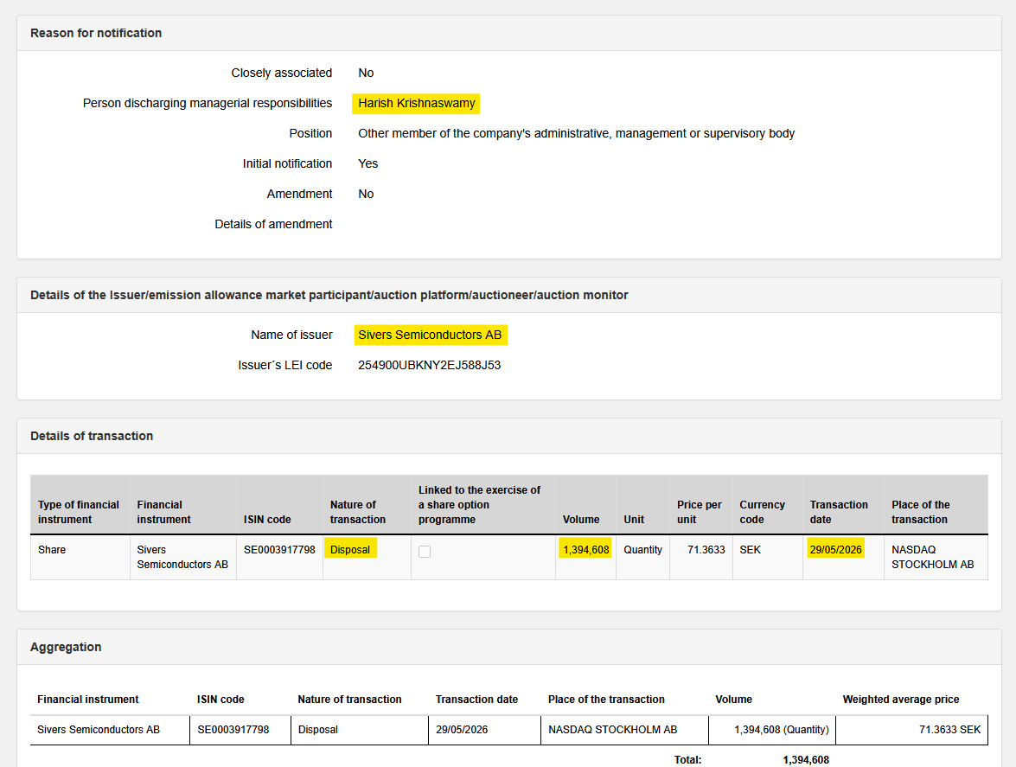1016x767 pixels.
Task: Click the Price per unit column header
Action: 700,512
